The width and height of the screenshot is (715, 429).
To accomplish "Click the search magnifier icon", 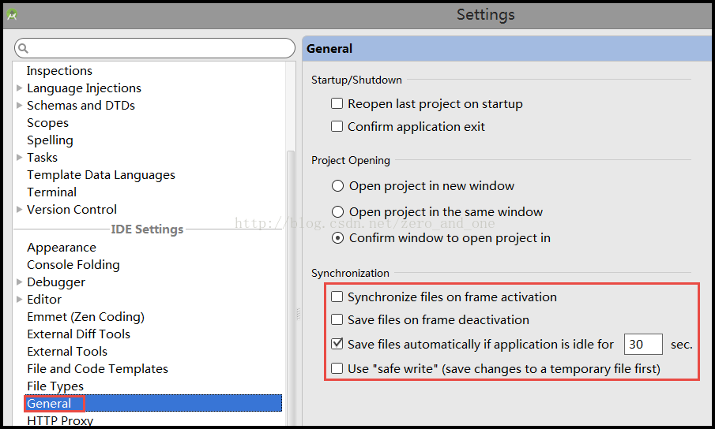I will pyautogui.click(x=23, y=48).
